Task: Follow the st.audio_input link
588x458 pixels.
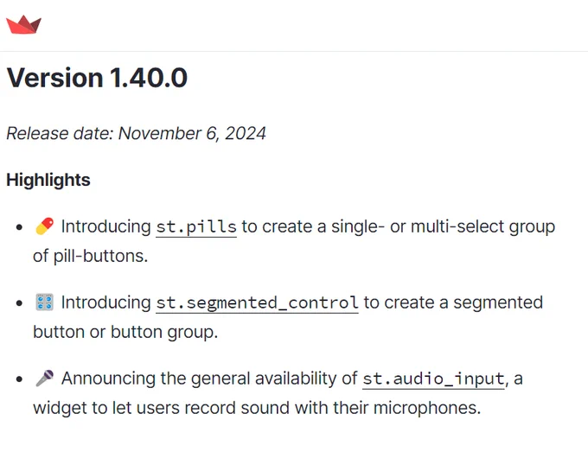Action: click(x=433, y=378)
